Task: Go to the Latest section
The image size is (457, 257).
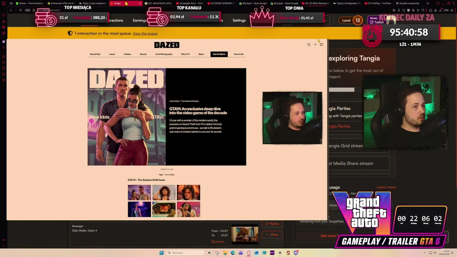Action: coord(112,54)
